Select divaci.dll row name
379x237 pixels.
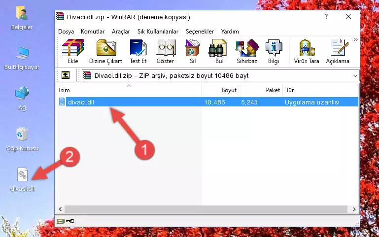pyautogui.click(x=81, y=102)
